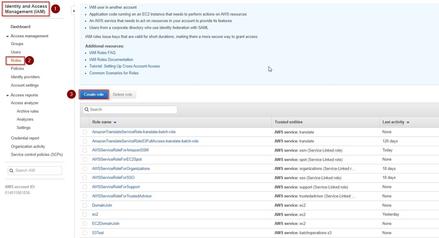The image size is (439, 238).
Task: Collapse the Access management section arrow
Action: pyautogui.click(x=7, y=36)
